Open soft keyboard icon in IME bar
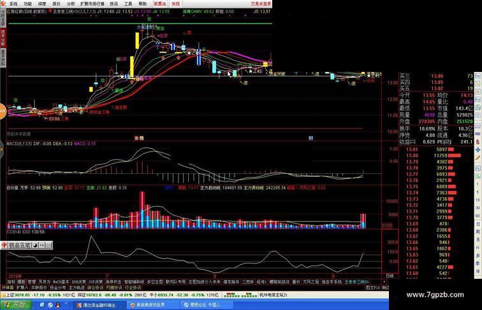The width and height of the screenshot is (482, 310). pyautogui.click(x=49, y=245)
